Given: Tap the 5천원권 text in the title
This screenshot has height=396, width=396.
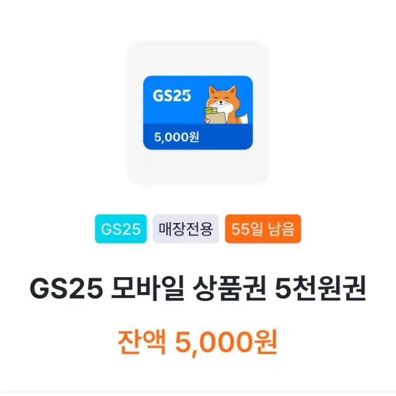Looking at the screenshot, I should click(x=320, y=288).
